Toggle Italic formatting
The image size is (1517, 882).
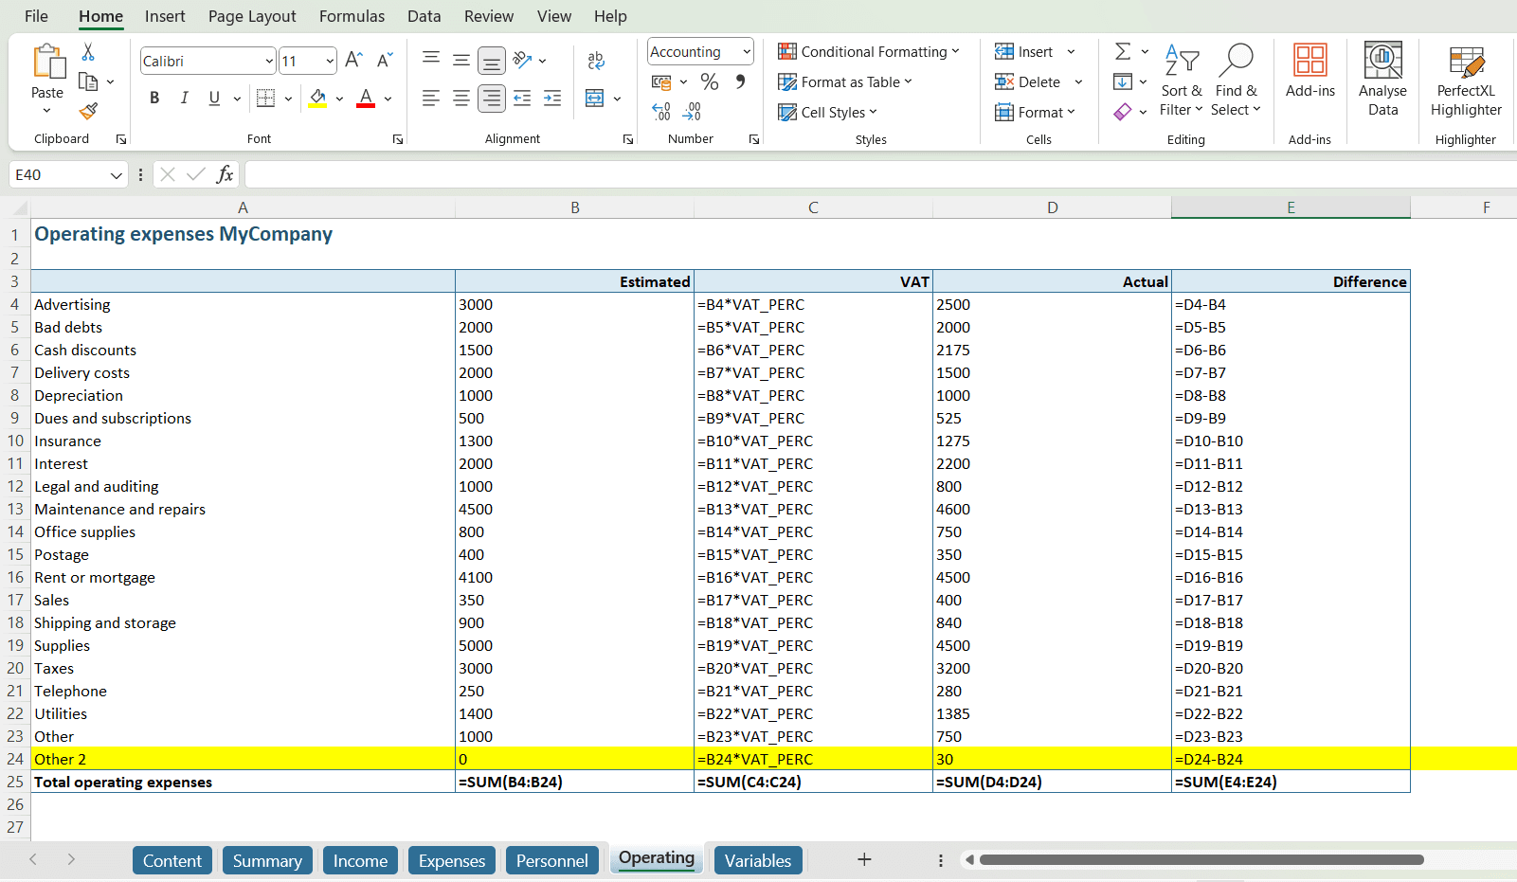tap(185, 98)
